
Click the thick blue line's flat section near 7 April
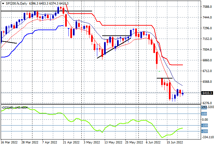coord(45,30)
